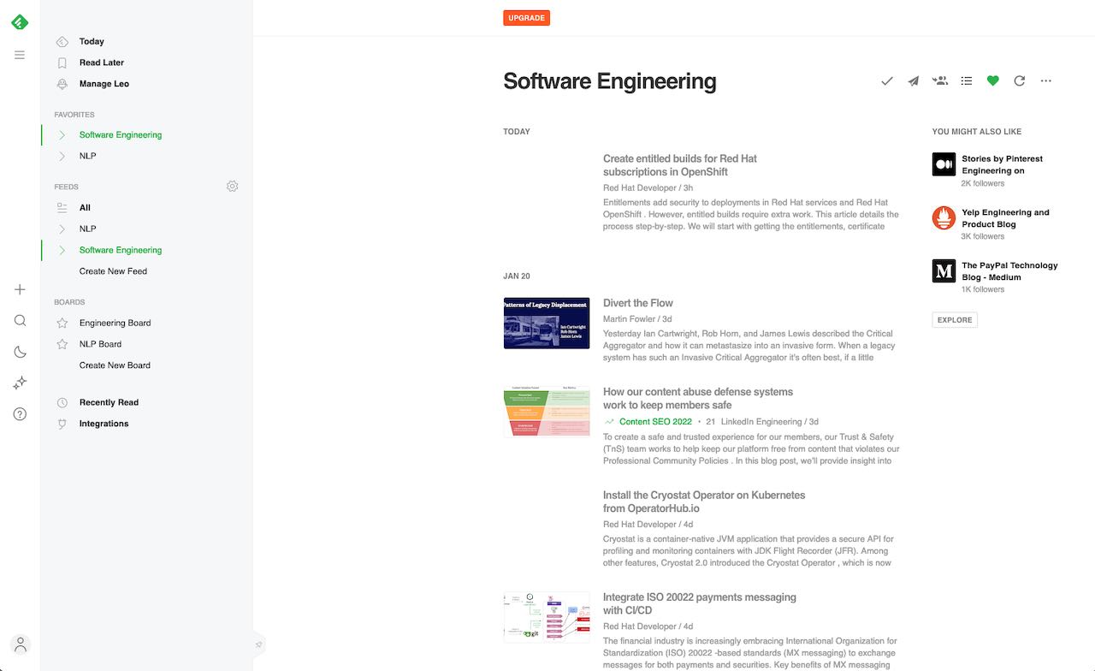Unfavorite the feed via the green heart

pyautogui.click(x=992, y=80)
